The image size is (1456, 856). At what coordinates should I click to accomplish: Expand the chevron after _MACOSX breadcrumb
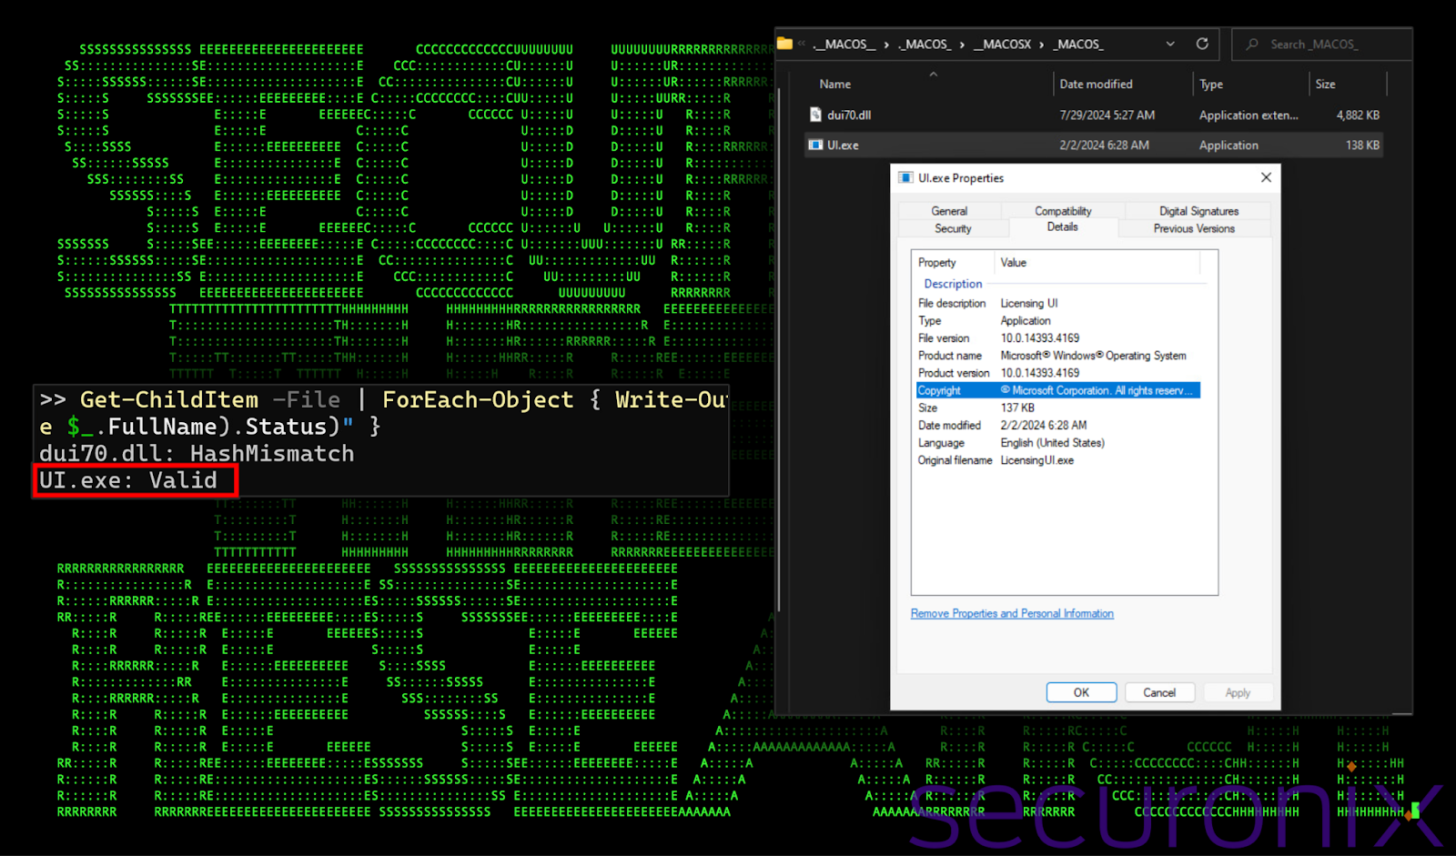point(1041,44)
